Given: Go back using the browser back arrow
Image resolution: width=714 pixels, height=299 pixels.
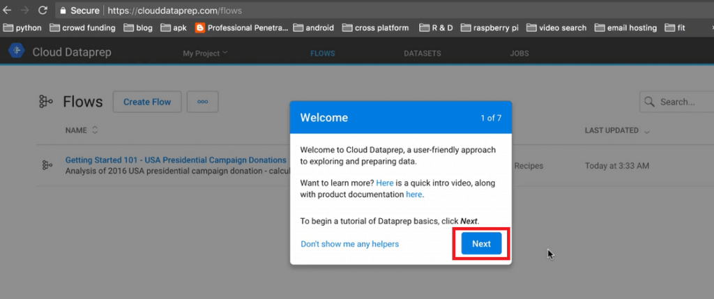Looking at the screenshot, I should point(8,10).
